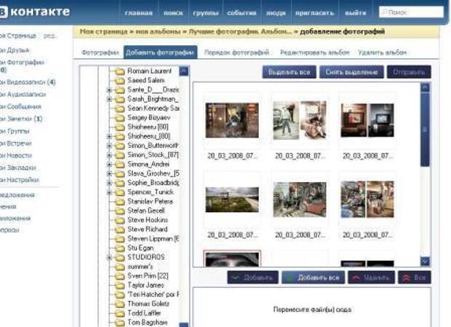This screenshot has width=451, height=327.
Task: Select the Taylor James folder icon
Action: (x=121, y=285)
